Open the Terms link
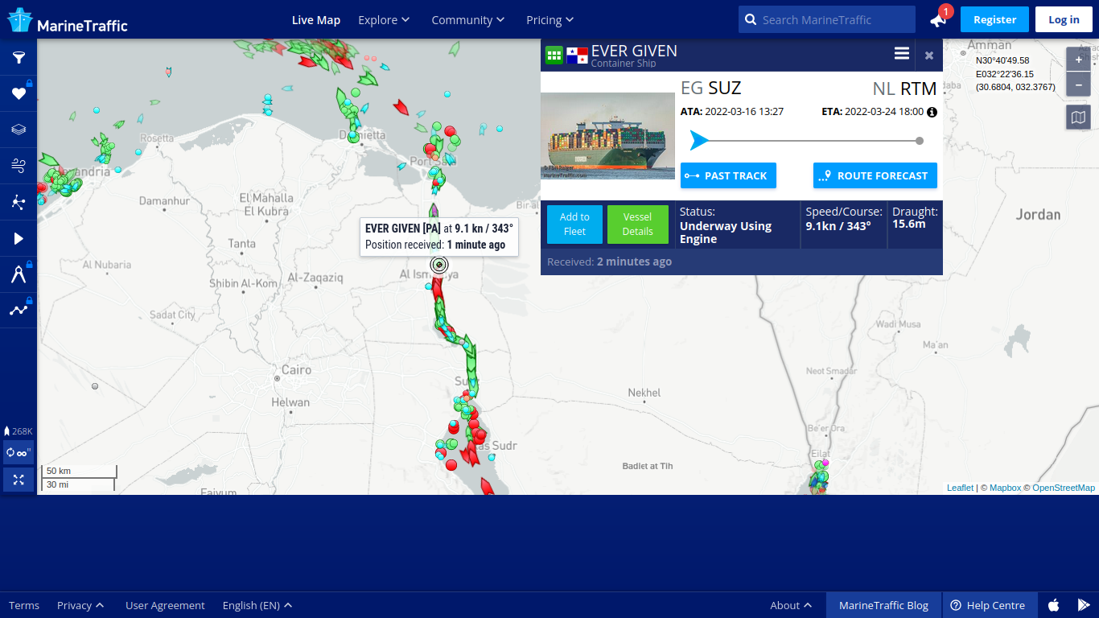The height and width of the screenshot is (618, 1099). click(24, 605)
